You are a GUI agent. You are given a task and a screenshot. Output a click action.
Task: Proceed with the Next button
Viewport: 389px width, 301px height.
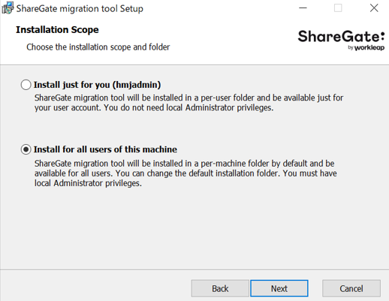(x=279, y=288)
